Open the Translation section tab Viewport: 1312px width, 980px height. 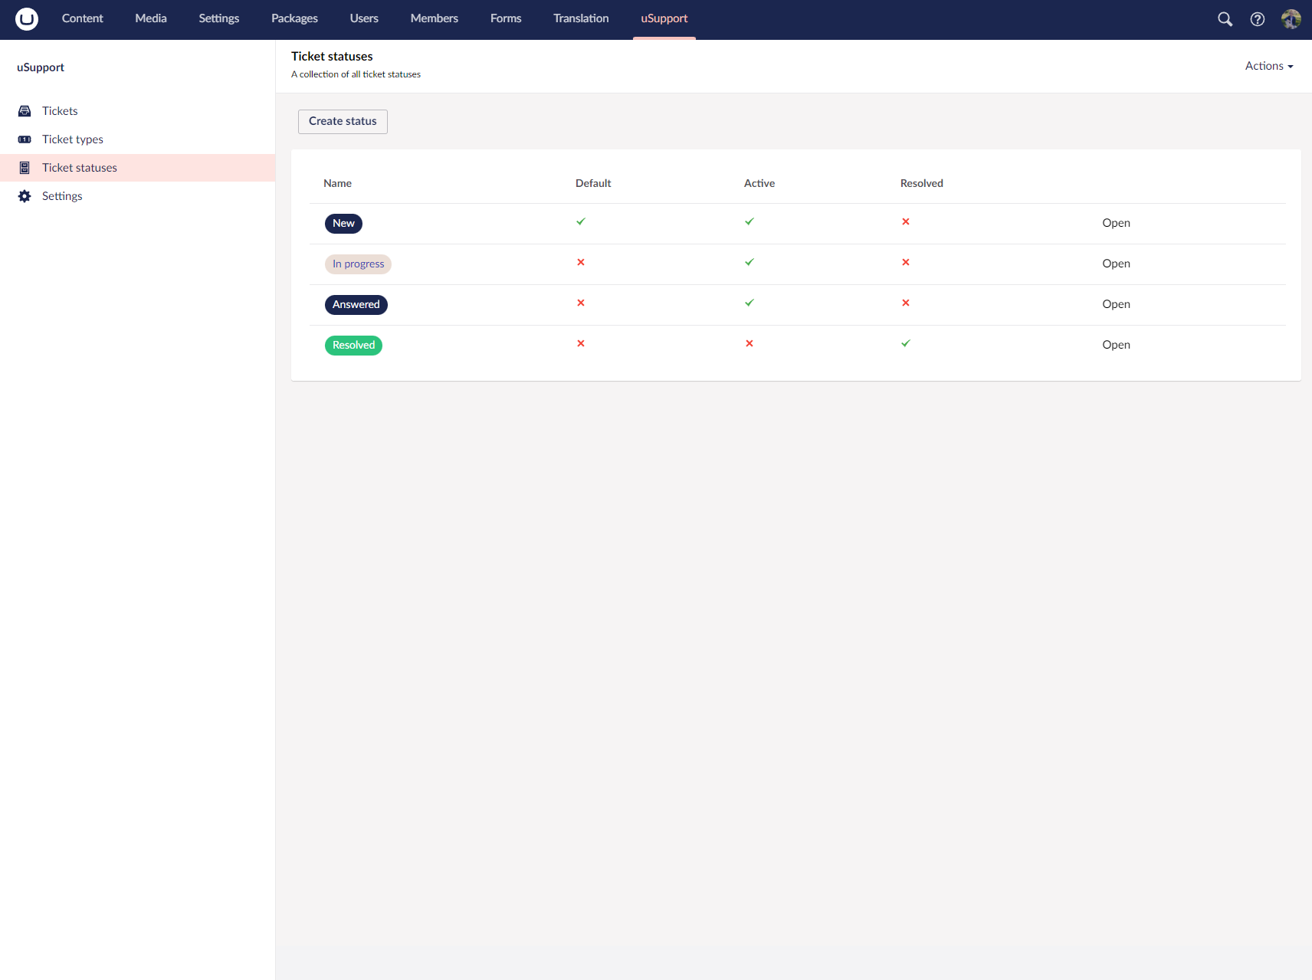pyautogui.click(x=581, y=18)
